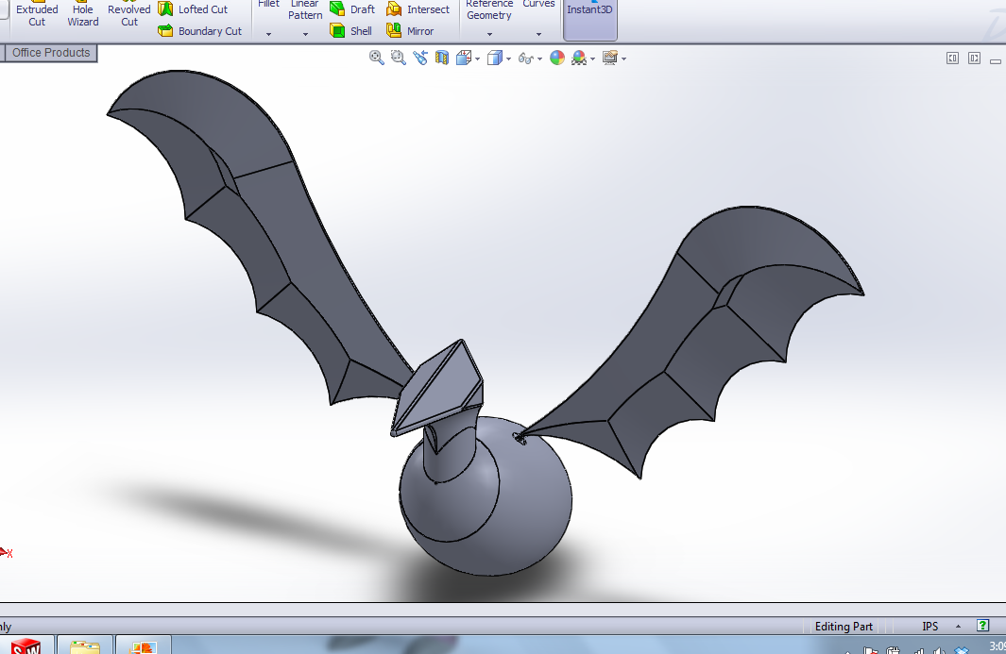Select the Extruded Cut tool

point(37,14)
